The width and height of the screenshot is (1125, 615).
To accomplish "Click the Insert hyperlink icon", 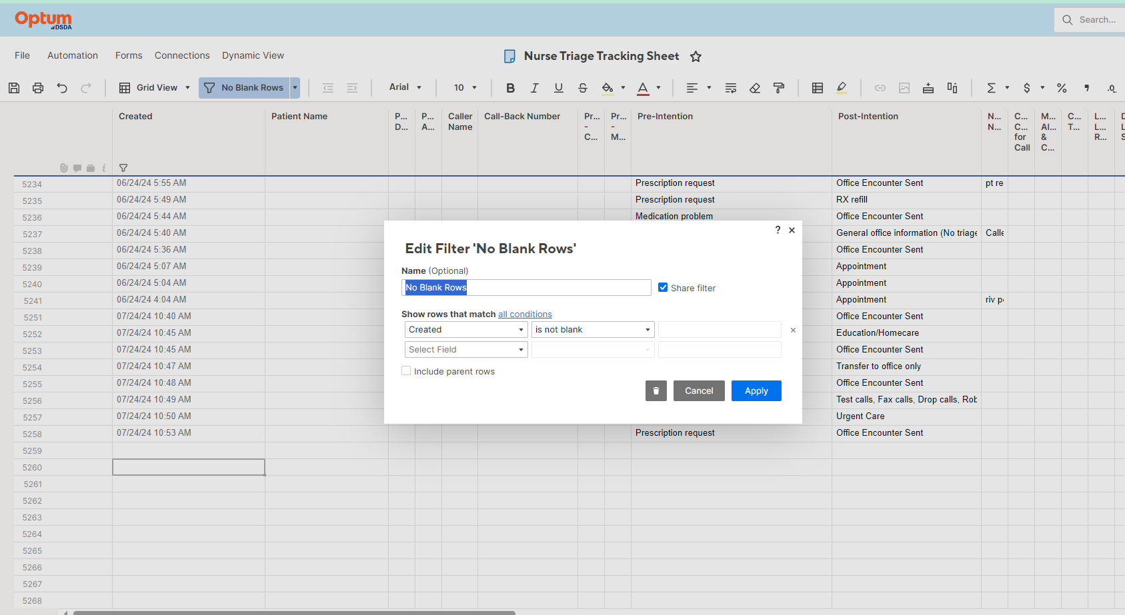I will coord(880,88).
